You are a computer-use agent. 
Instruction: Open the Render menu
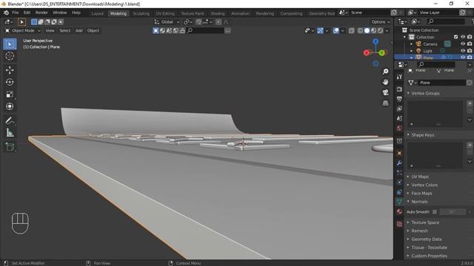pyautogui.click(x=41, y=13)
